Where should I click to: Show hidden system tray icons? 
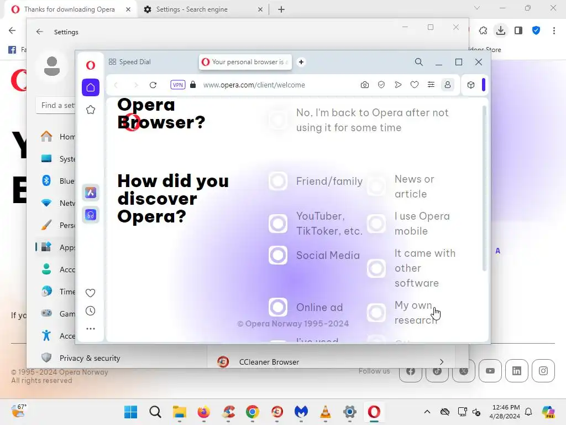427,412
